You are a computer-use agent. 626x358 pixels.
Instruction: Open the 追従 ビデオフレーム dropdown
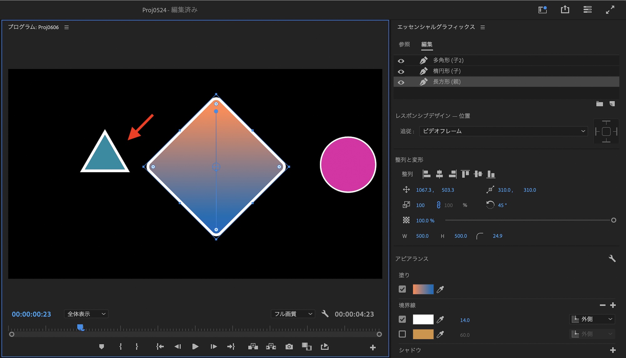coord(503,131)
